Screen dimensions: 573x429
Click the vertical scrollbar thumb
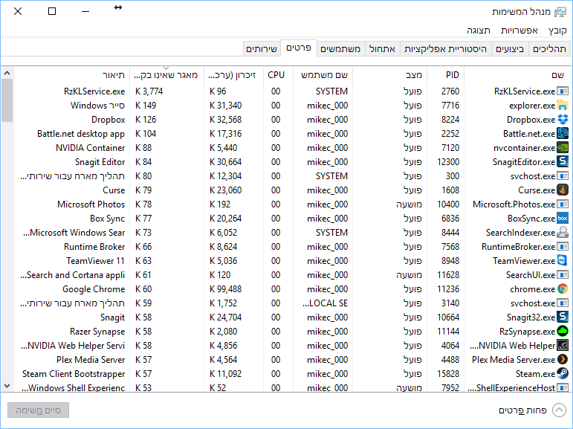(7, 100)
